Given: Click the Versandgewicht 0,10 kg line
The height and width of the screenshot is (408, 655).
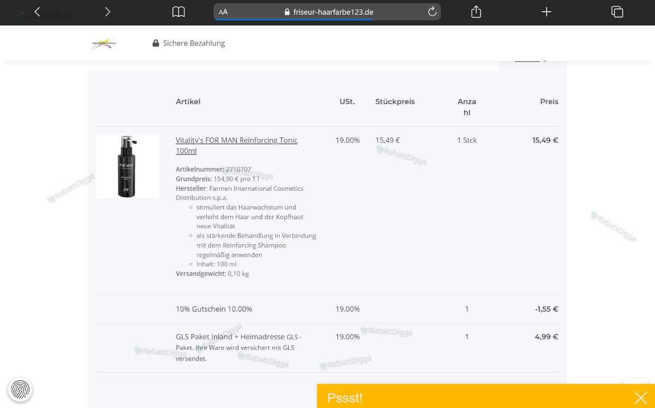Looking at the screenshot, I should tap(212, 273).
